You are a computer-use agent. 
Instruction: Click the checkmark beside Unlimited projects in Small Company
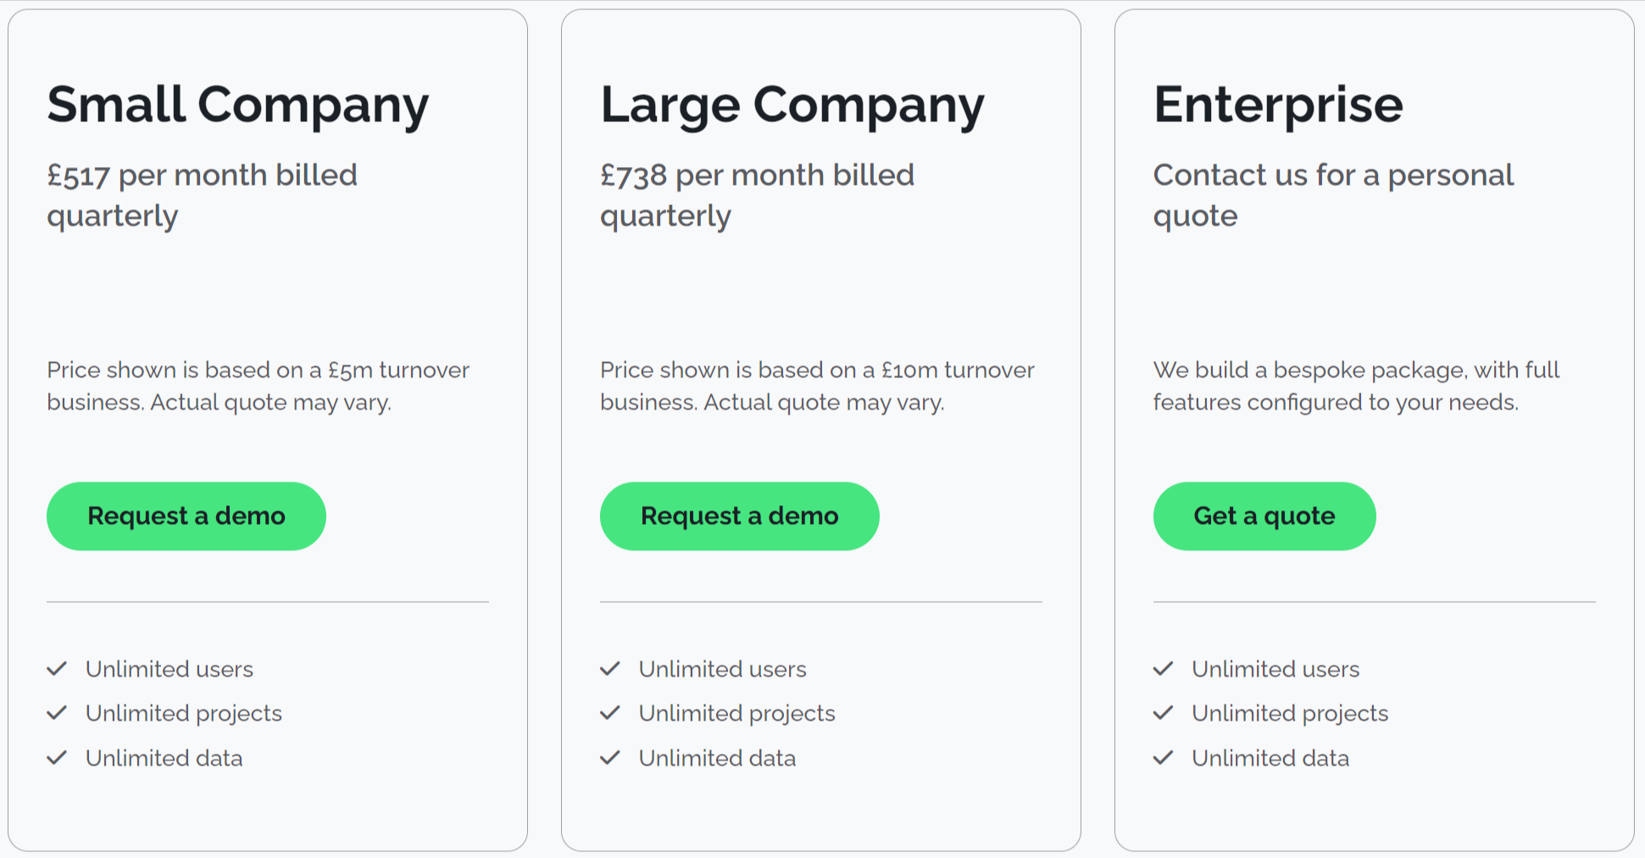click(58, 713)
